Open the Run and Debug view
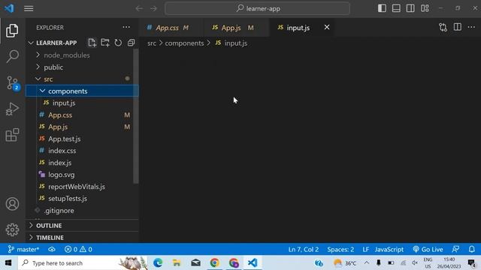 coord(12,109)
